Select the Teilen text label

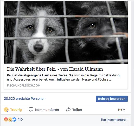pyautogui.click(x=77, y=110)
